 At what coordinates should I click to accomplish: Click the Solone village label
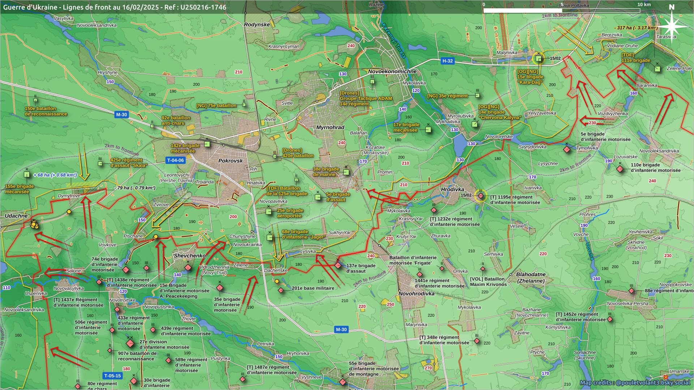click(74, 271)
